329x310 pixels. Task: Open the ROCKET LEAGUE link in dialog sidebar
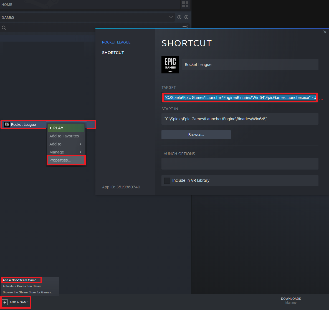pos(116,42)
